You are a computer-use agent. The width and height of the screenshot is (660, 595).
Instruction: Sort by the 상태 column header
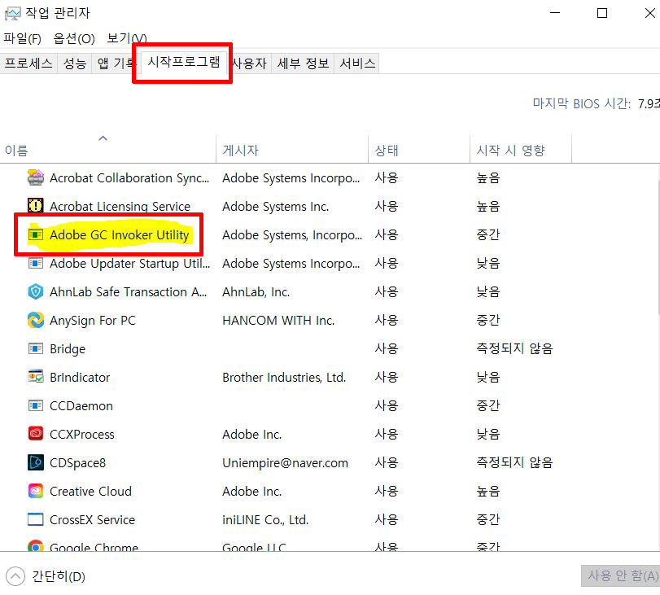419,150
